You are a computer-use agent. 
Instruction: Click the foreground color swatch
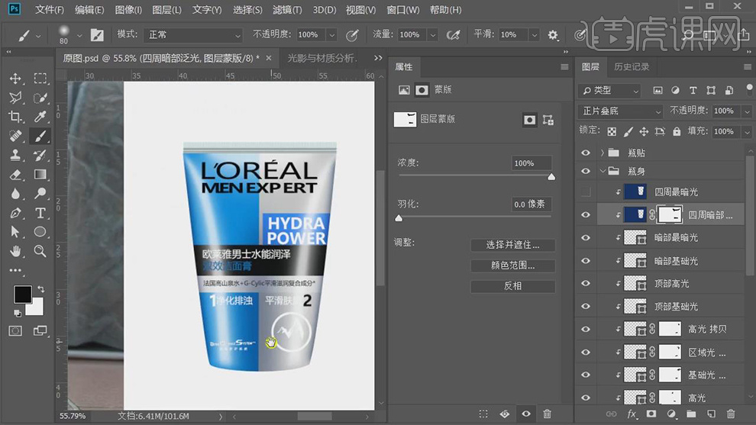point(22,295)
